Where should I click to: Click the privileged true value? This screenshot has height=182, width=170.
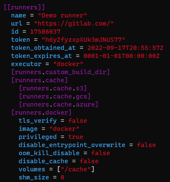point(76,137)
